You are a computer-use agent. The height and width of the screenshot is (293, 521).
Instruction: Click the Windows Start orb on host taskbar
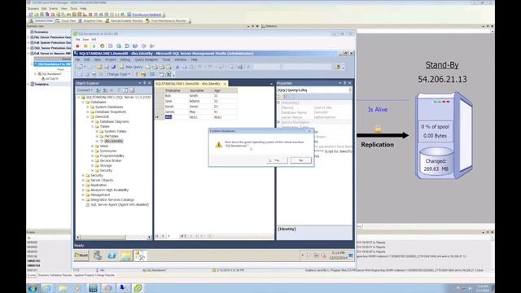click(33, 288)
